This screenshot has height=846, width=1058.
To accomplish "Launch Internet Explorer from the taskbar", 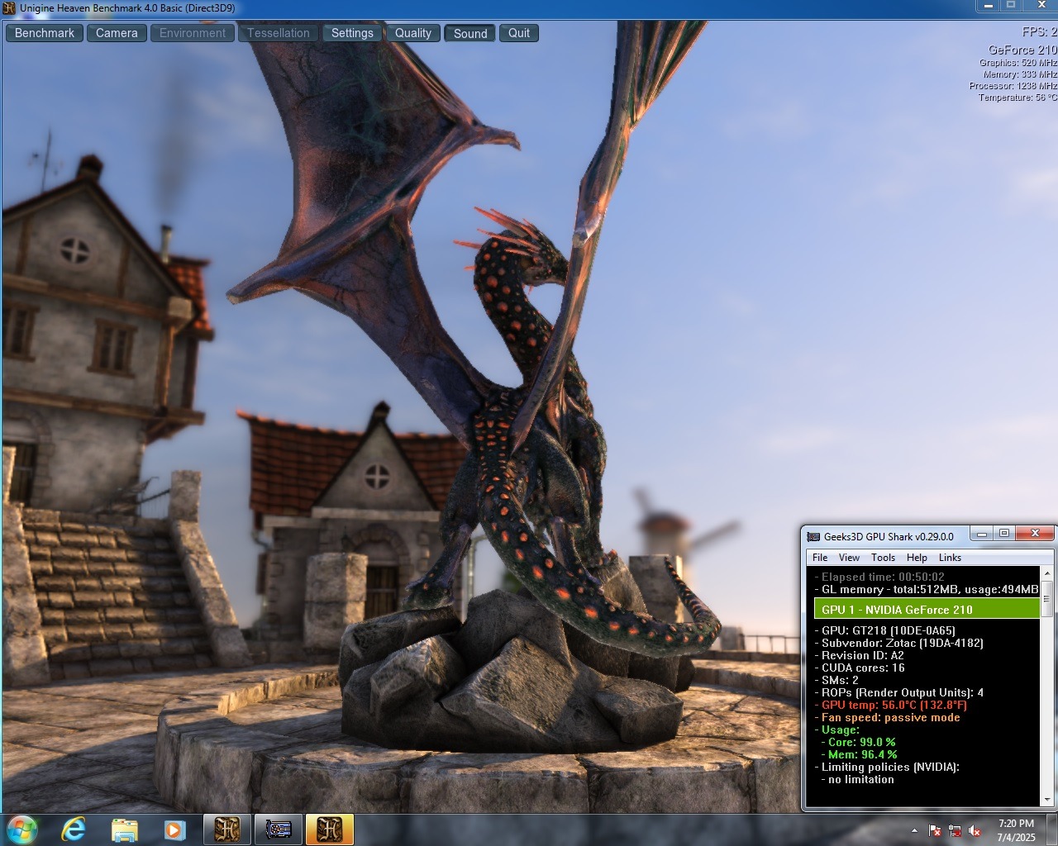I will (x=74, y=829).
